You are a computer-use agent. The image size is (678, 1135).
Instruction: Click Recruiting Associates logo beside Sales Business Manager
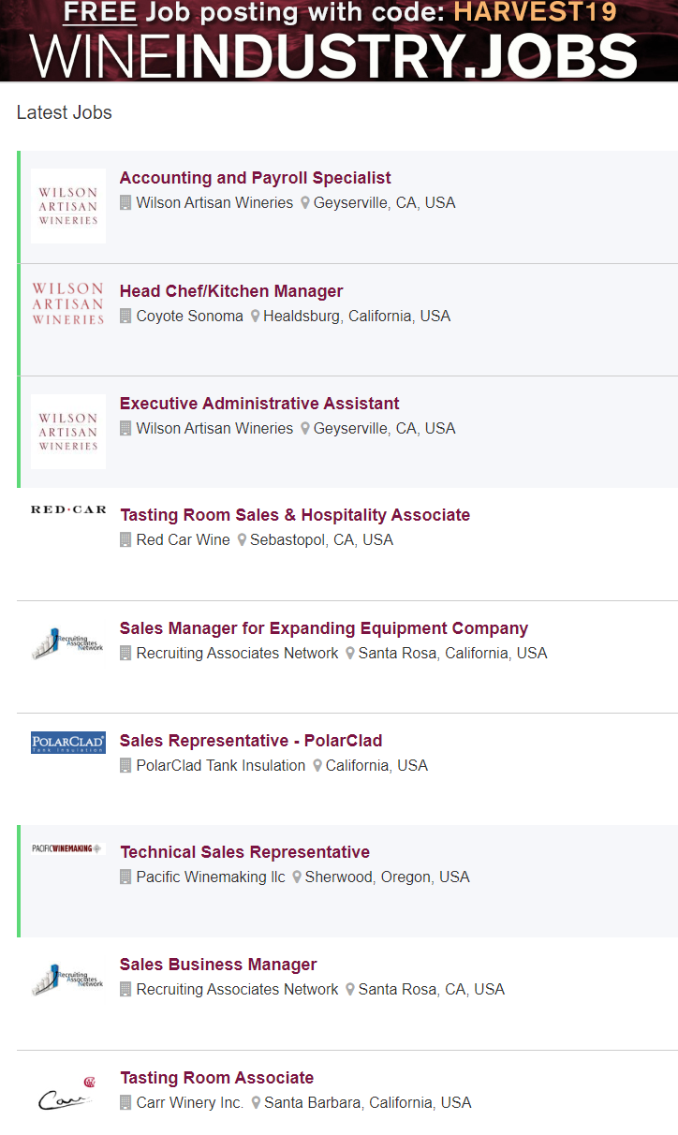click(68, 980)
